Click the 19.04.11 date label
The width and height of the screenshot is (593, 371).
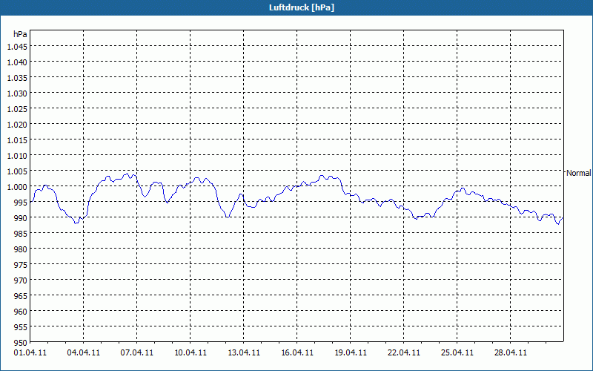pos(351,353)
